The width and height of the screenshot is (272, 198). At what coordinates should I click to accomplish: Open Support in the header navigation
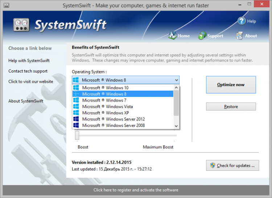pyautogui.click(x=215, y=36)
